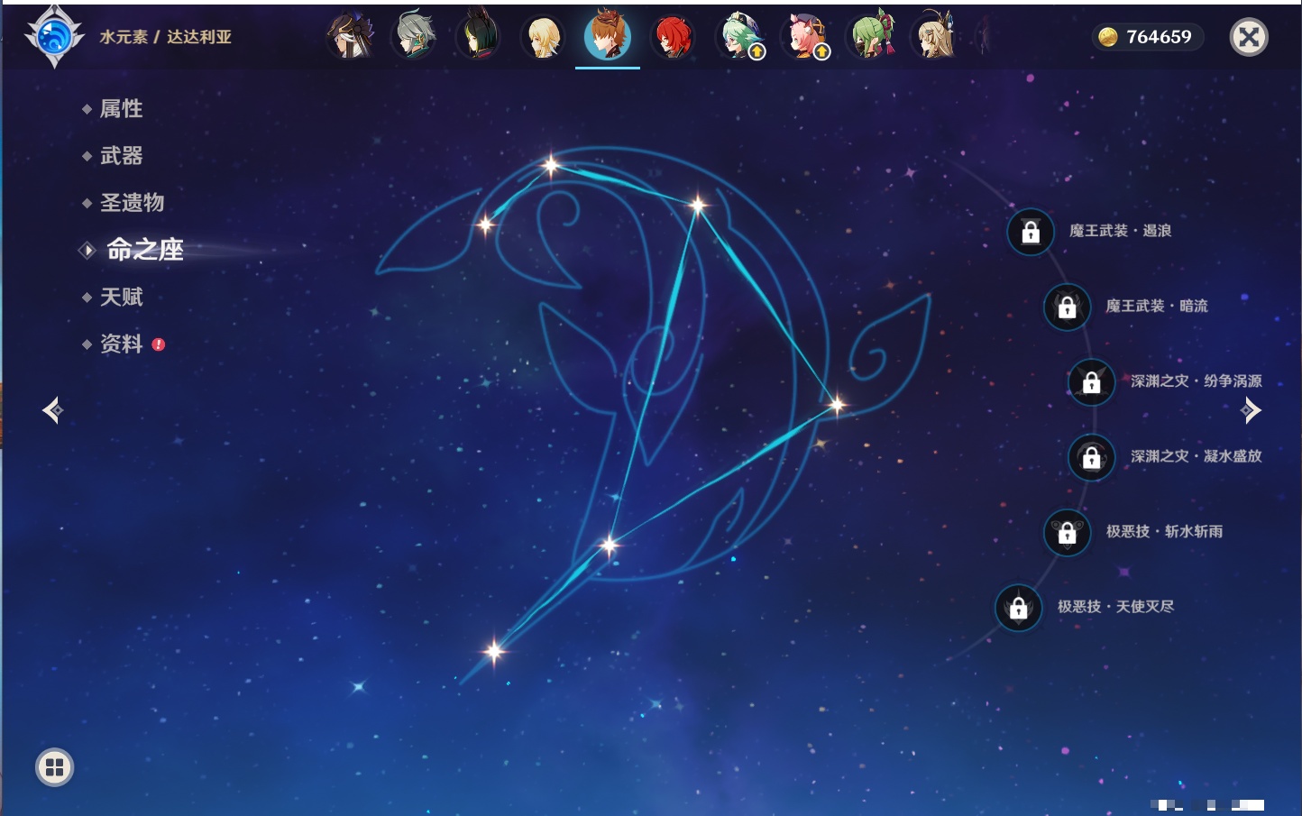The height and width of the screenshot is (816, 1302).
Task: Open locked constellation 魔王武装·暗流
Action: pos(1067,307)
